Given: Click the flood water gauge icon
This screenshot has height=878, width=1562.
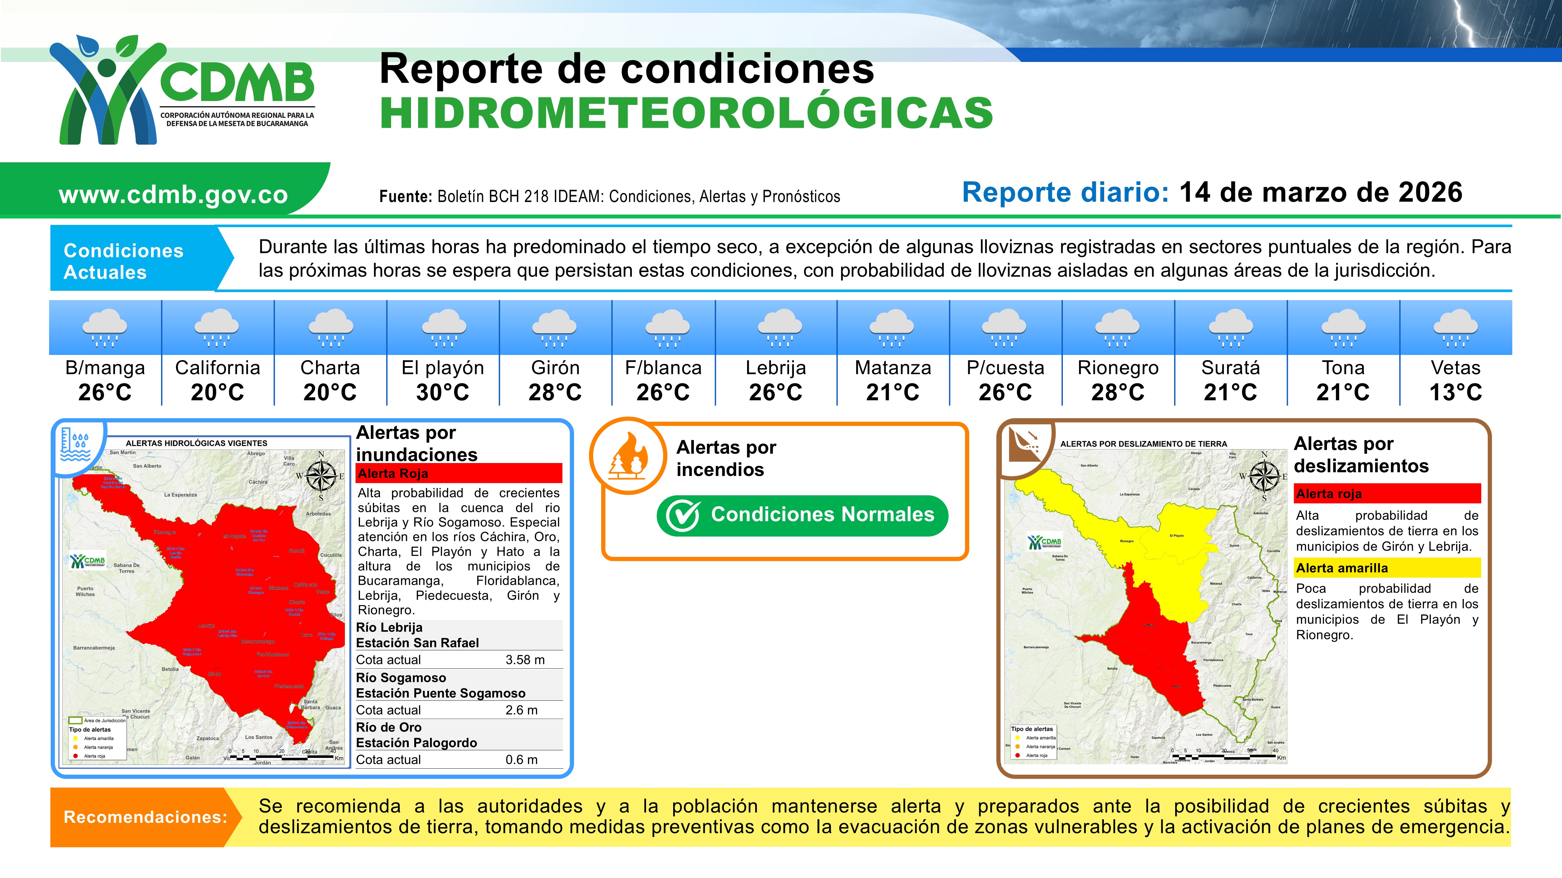Looking at the screenshot, I should 75,445.
